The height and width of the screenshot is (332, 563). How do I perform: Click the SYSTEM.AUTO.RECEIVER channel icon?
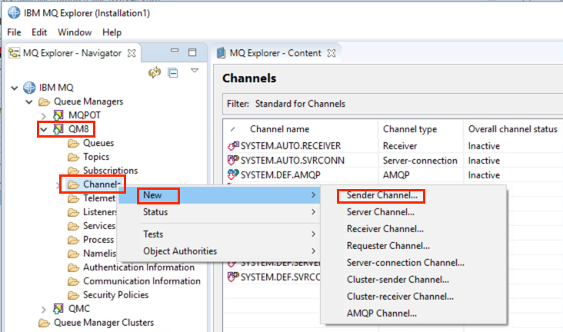(233, 146)
